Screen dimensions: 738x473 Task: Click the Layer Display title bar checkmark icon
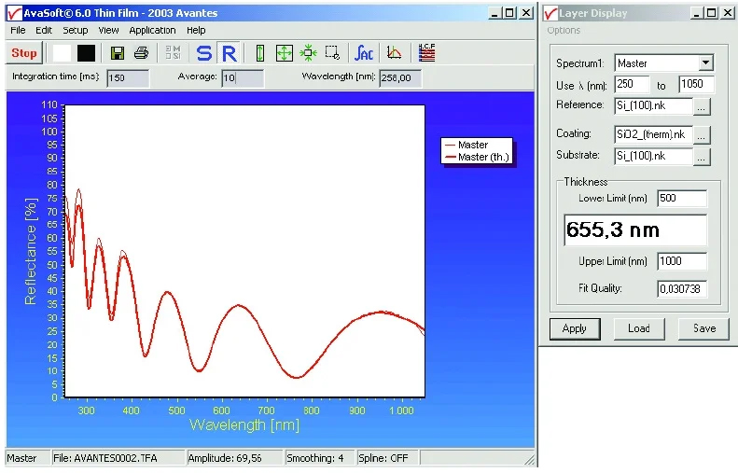tap(550, 13)
